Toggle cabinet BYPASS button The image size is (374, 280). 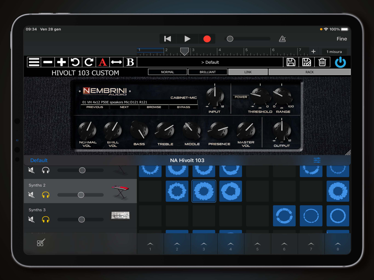tap(183, 107)
